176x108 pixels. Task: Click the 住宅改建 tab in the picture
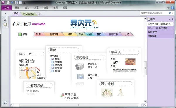[54, 34]
